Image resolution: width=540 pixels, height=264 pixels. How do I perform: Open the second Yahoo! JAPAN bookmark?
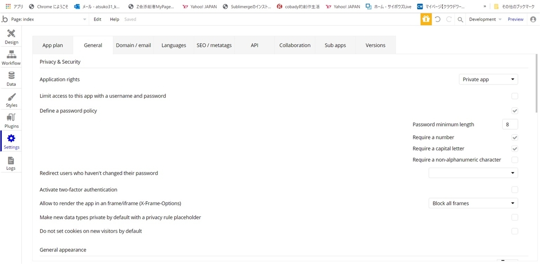pos(343,7)
